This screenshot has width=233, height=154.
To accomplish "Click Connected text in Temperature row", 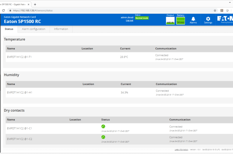I will coord(162,55).
